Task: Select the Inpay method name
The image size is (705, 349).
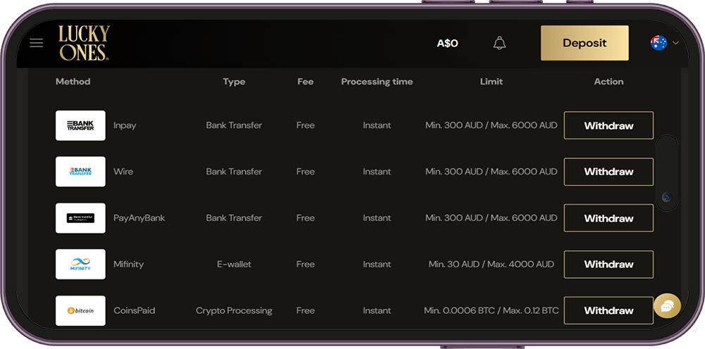Action: pos(125,126)
